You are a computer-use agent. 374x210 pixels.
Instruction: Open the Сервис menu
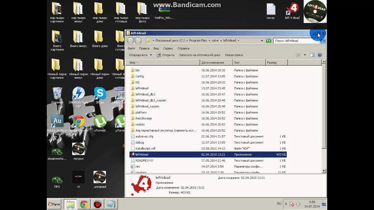click(168, 48)
